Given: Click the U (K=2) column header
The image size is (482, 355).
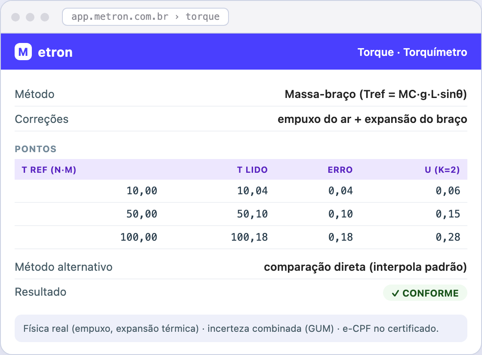Looking at the screenshot, I should coord(442,170).
